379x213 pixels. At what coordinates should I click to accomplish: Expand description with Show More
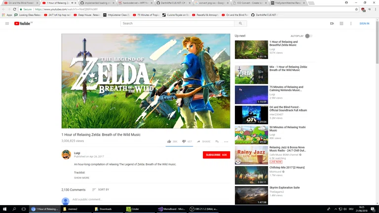81,177
